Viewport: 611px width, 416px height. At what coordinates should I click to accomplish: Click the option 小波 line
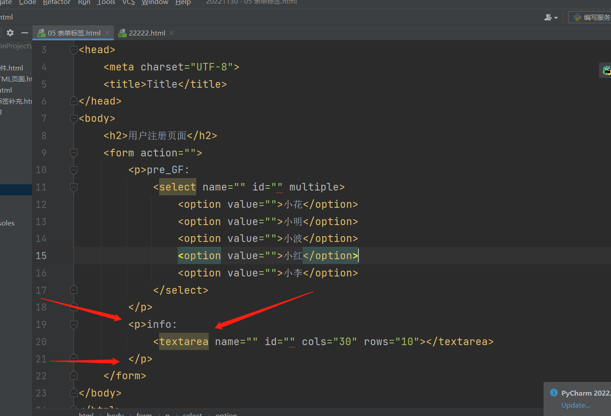[x=268, y=238]
